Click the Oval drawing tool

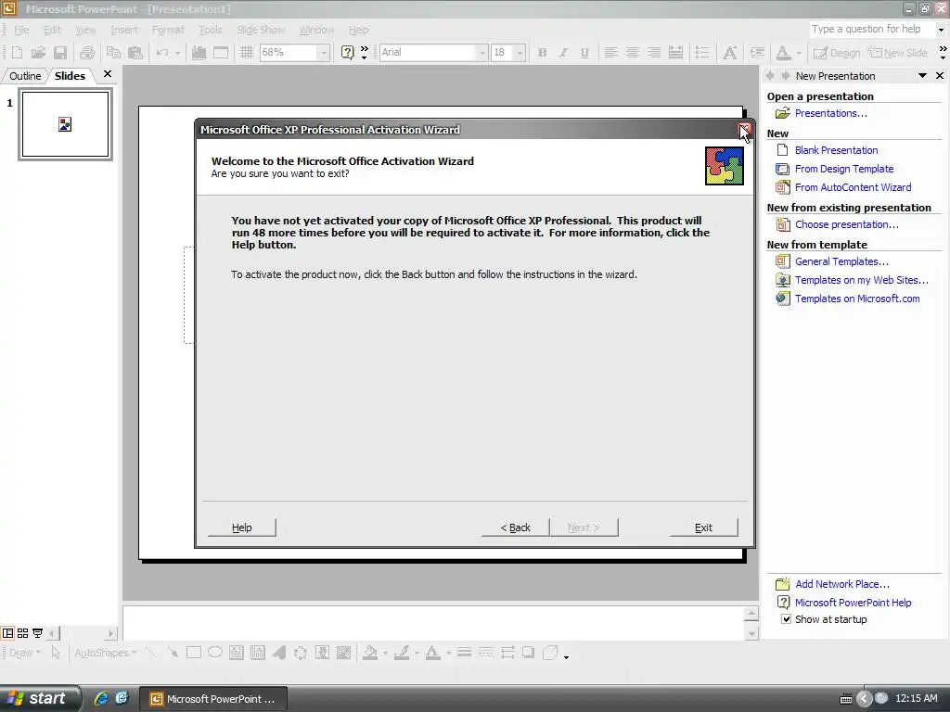tap(215, 653)
